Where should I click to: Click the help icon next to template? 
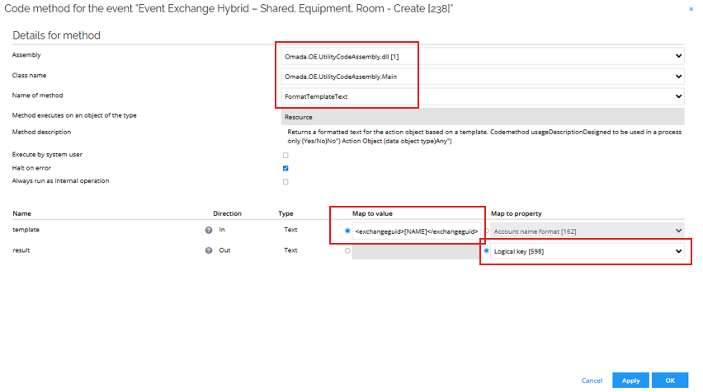pos(209,230)
